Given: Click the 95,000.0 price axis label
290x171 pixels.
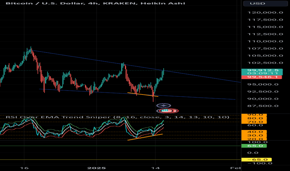Looking at the screenshot, I should (x=263, y=85).
